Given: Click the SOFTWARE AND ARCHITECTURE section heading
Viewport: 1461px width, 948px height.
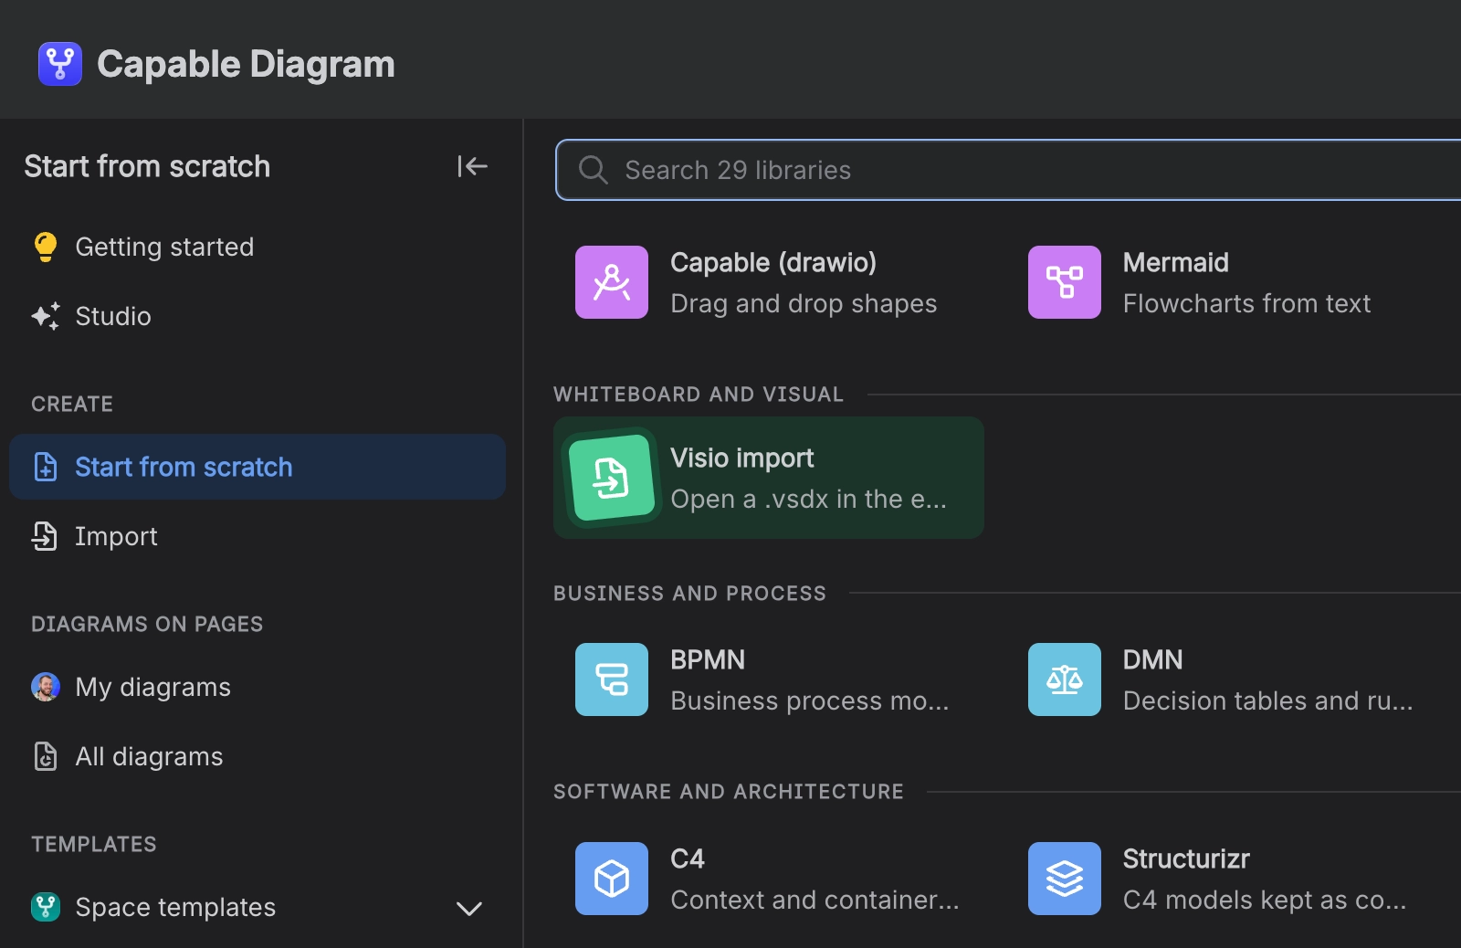Looking at the screenshot, I should pyautogui.click(x=729, y=792).
